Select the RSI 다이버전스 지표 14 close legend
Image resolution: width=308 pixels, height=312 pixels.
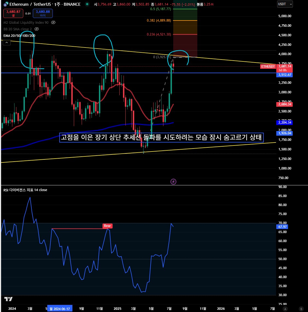coord(25,190)
